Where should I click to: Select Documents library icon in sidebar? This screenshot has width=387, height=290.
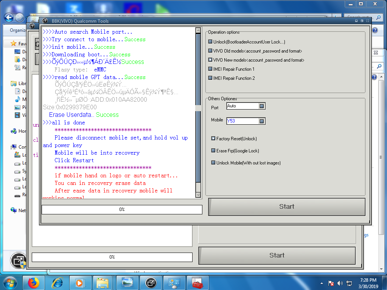pos(17,91)
